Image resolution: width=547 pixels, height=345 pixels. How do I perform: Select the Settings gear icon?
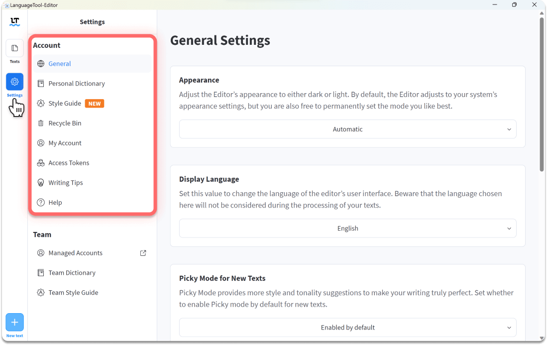[x=14, y=82]
